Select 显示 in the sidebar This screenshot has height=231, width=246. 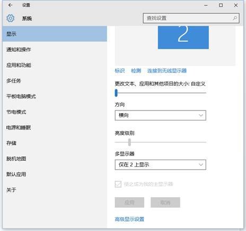pos(55,34)
